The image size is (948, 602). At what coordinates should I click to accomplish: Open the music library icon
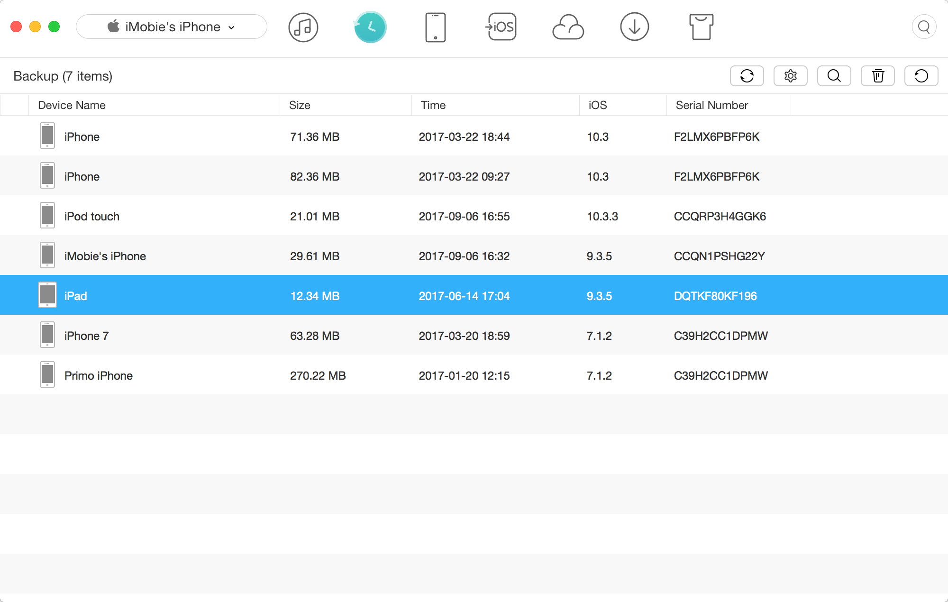point(303,27)
